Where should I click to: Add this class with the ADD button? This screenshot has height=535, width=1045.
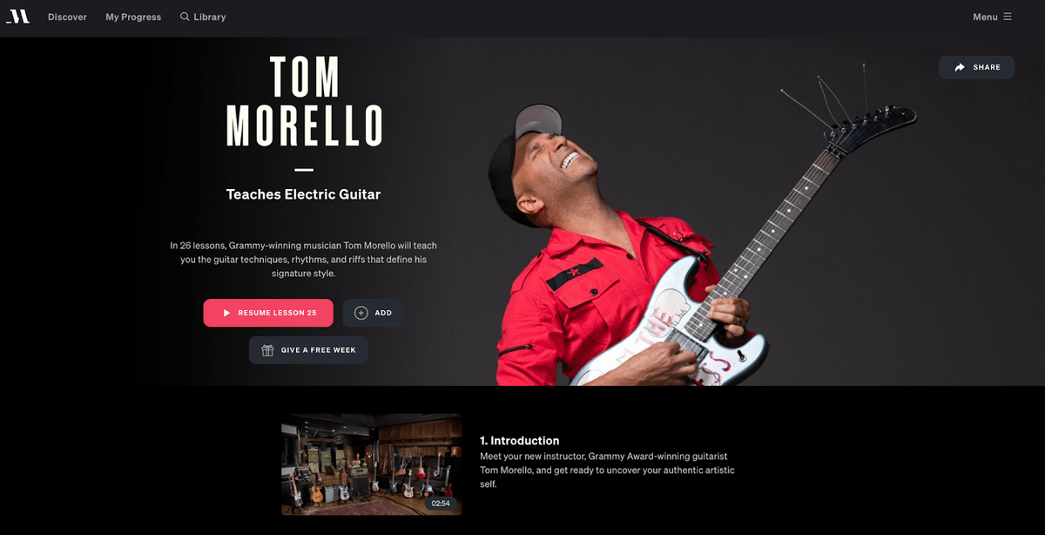[373, 313]
